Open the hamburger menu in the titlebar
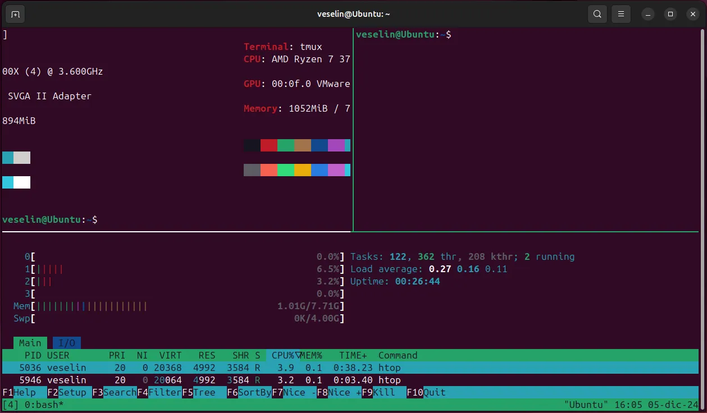This screenshot has height=413, width=707. pos(621,14)
